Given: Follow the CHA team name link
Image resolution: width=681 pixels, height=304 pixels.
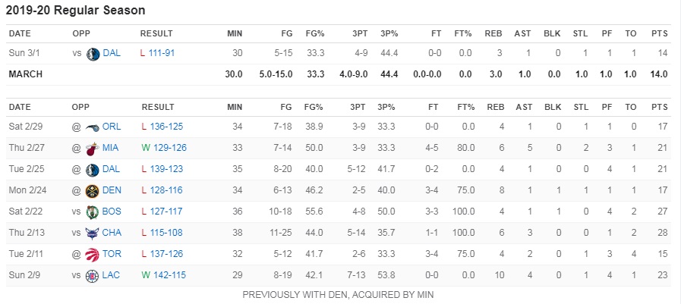Looking at the screenshot, I should [x=112, y=233].
